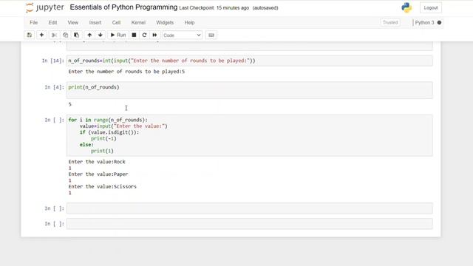This screenshot has height=266, width=473.
Task: Select the for loop code cell
Action: pos(250,135)
